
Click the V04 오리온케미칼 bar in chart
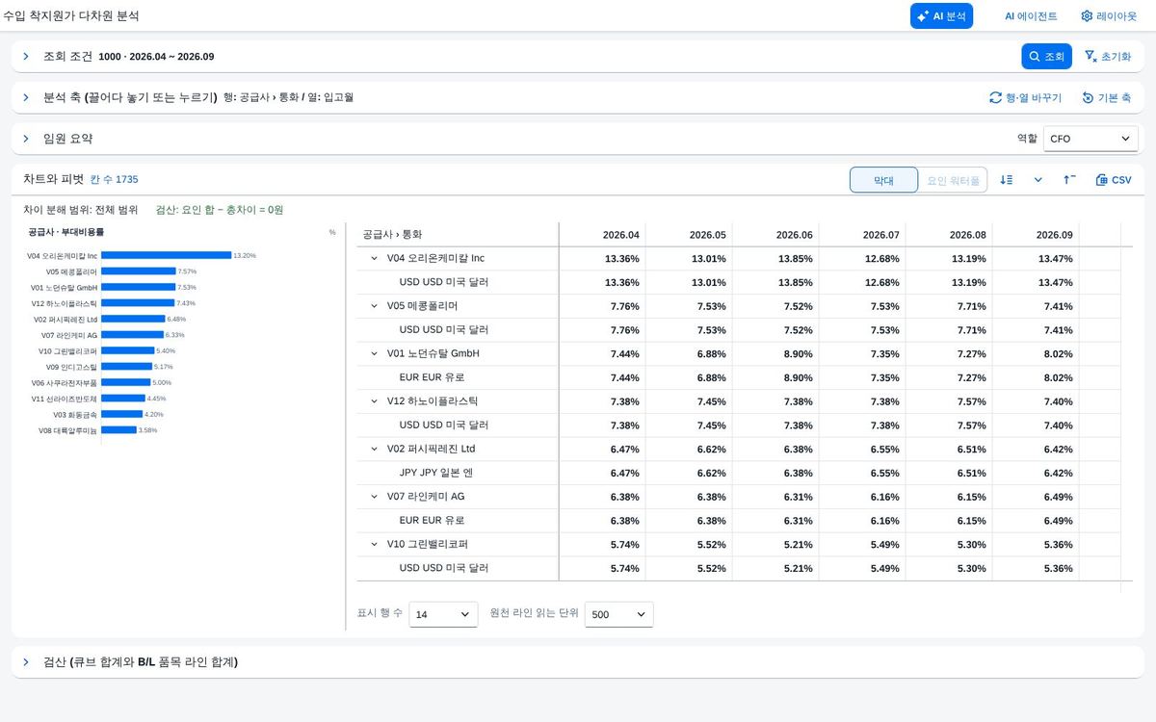(166, 255)
